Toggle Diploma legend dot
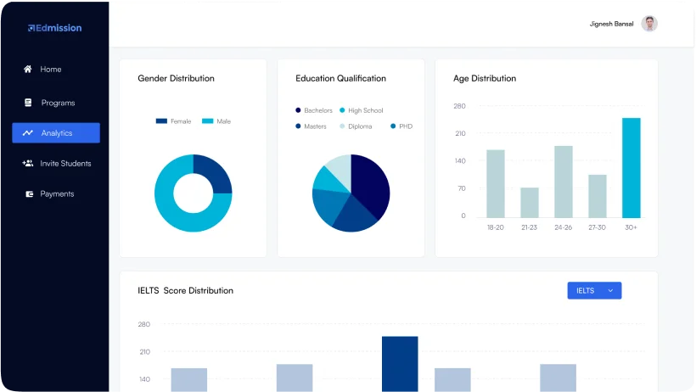The height and width of the screenshot is (392, 696). (x=342, y=126)
